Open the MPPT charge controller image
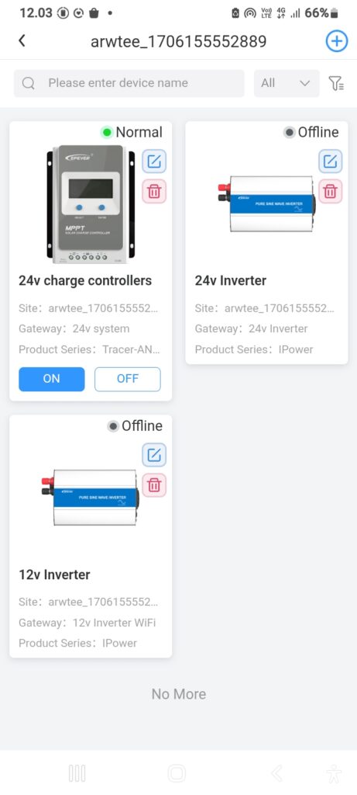 (x=91, y=204)
